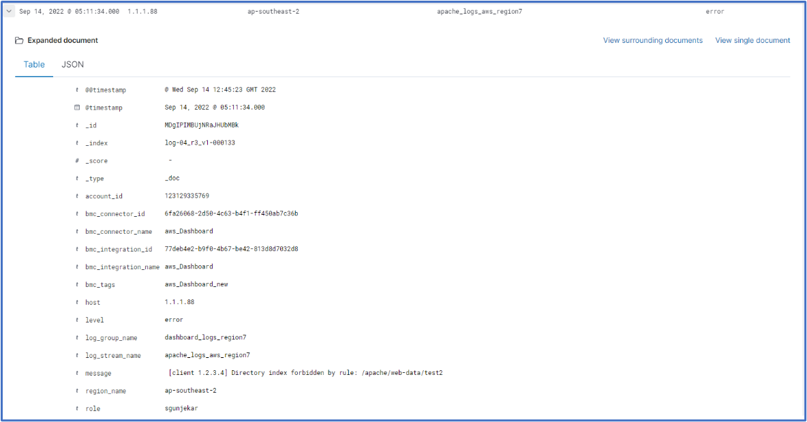
Task: Click the region_name value ap-southeast-2 in table
Action: pos(190,391)
